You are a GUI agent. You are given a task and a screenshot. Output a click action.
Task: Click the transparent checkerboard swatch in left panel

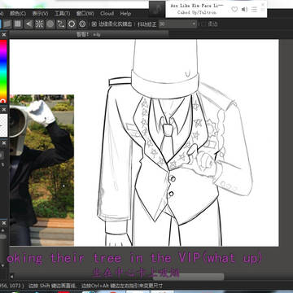3,125
